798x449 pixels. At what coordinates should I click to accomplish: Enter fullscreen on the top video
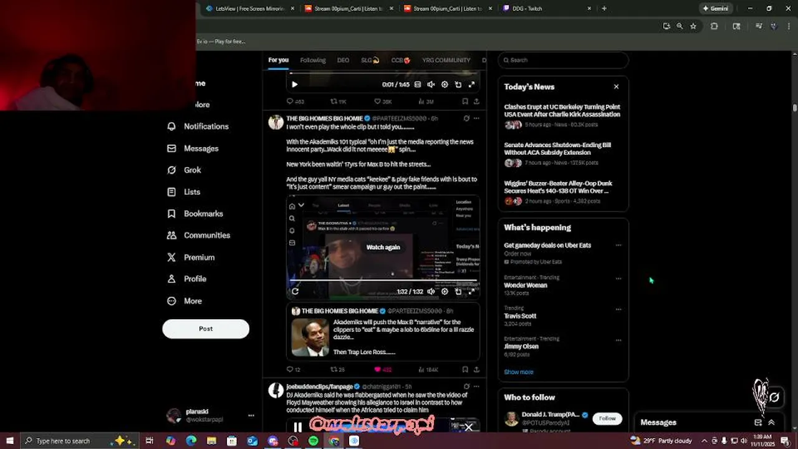click(472, 85)
